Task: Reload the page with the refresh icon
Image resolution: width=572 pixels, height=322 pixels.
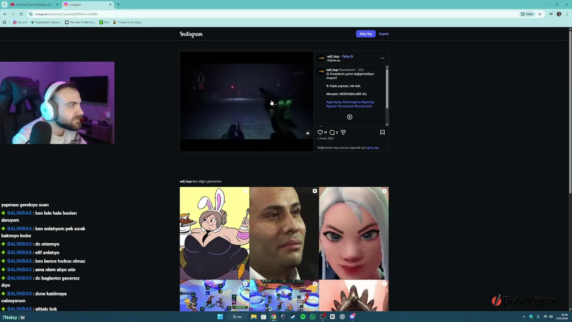Action: click(x=21, y=14)
